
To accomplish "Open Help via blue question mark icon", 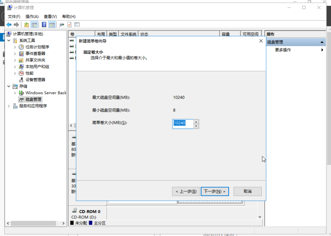I will (x=44, y=25).
